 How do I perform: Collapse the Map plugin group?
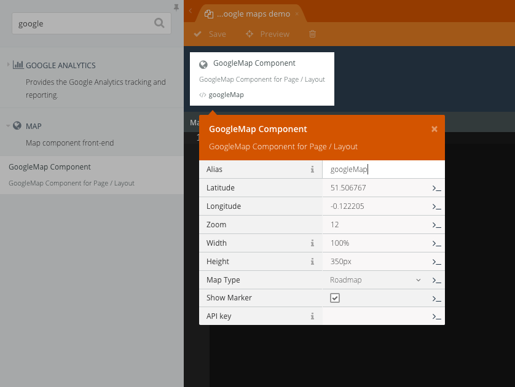[8, 126]
